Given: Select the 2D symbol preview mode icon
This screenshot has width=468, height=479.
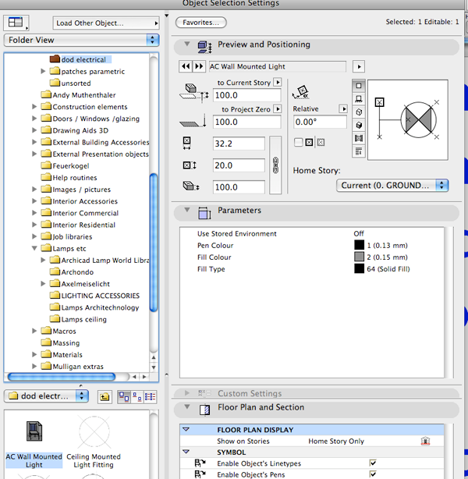Looking at the screenshot, I should 358,85.
